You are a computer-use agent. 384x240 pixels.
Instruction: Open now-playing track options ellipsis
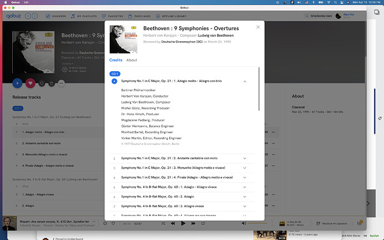(x=94, y=222)
